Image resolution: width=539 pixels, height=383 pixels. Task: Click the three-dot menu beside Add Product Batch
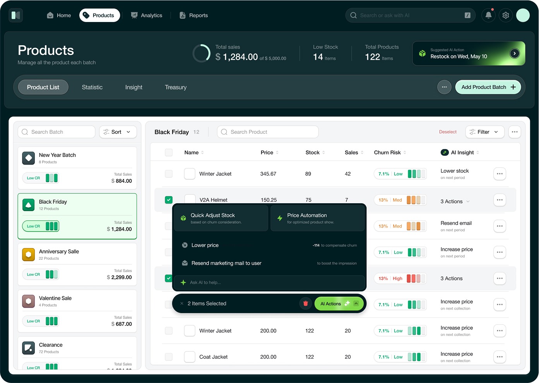[x=444, y=87]
